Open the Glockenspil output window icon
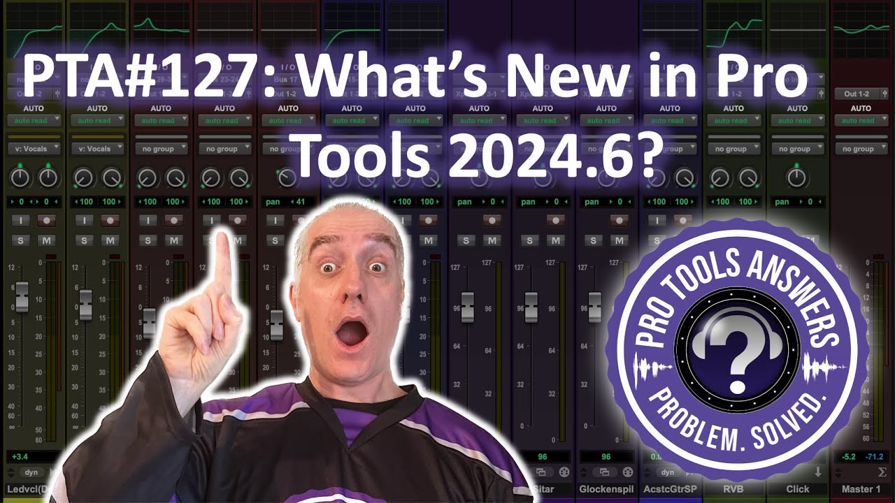The image size is (895, 503). click(604, 473)
